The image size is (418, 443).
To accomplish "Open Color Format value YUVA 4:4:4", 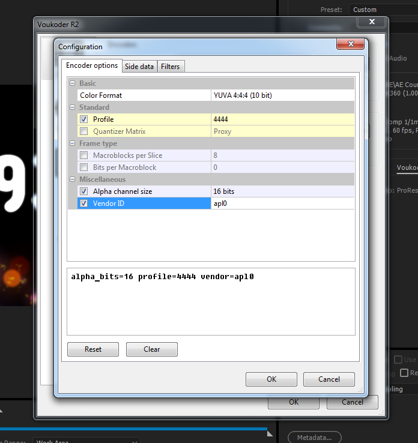I will tap(282, 95).
